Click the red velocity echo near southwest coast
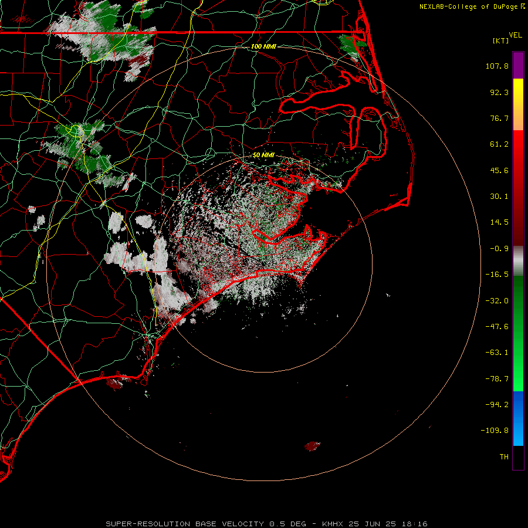 click(x=117, y=383)
